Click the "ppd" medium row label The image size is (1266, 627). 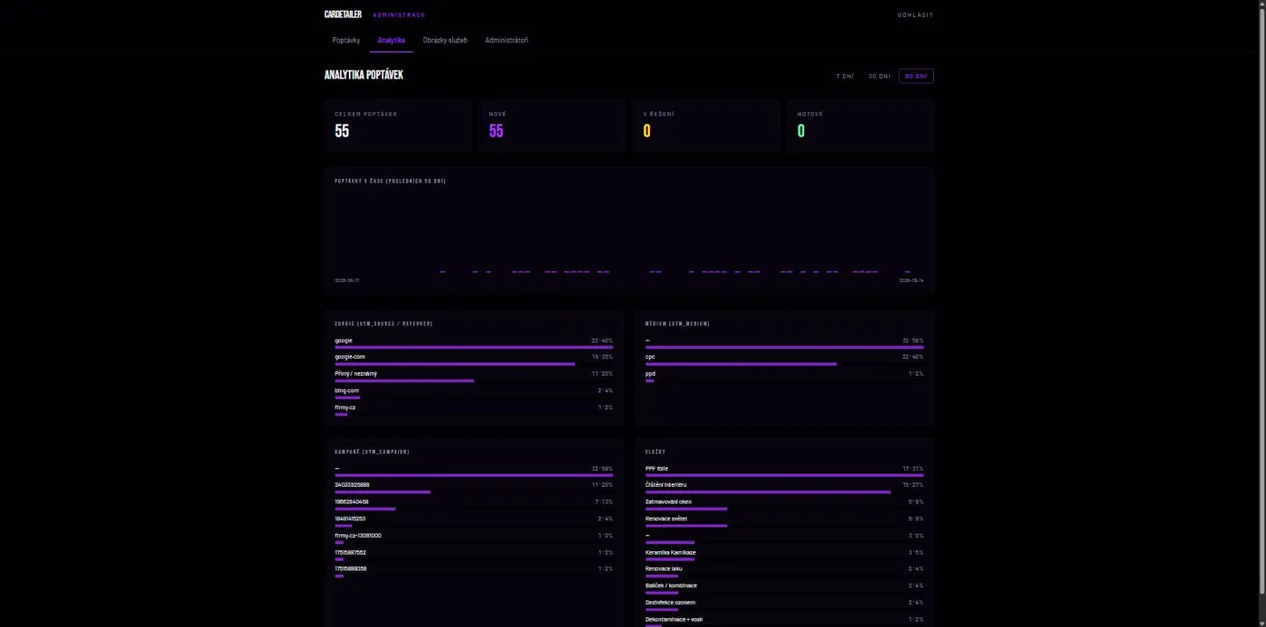tap(650, 373)
